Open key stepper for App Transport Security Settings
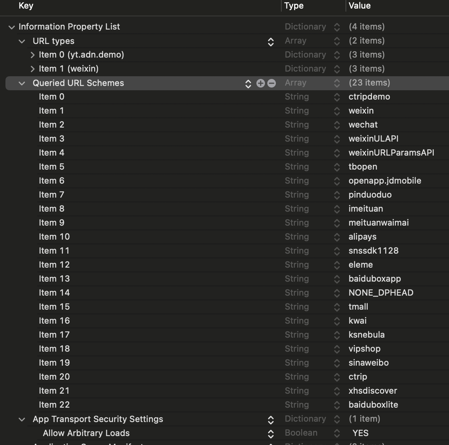 (x=270, y=420)
